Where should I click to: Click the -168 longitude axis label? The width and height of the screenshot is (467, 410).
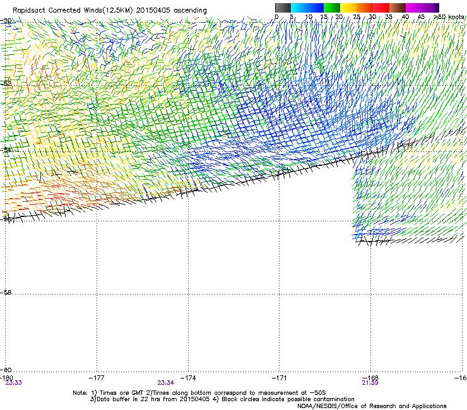click(371, 378)
